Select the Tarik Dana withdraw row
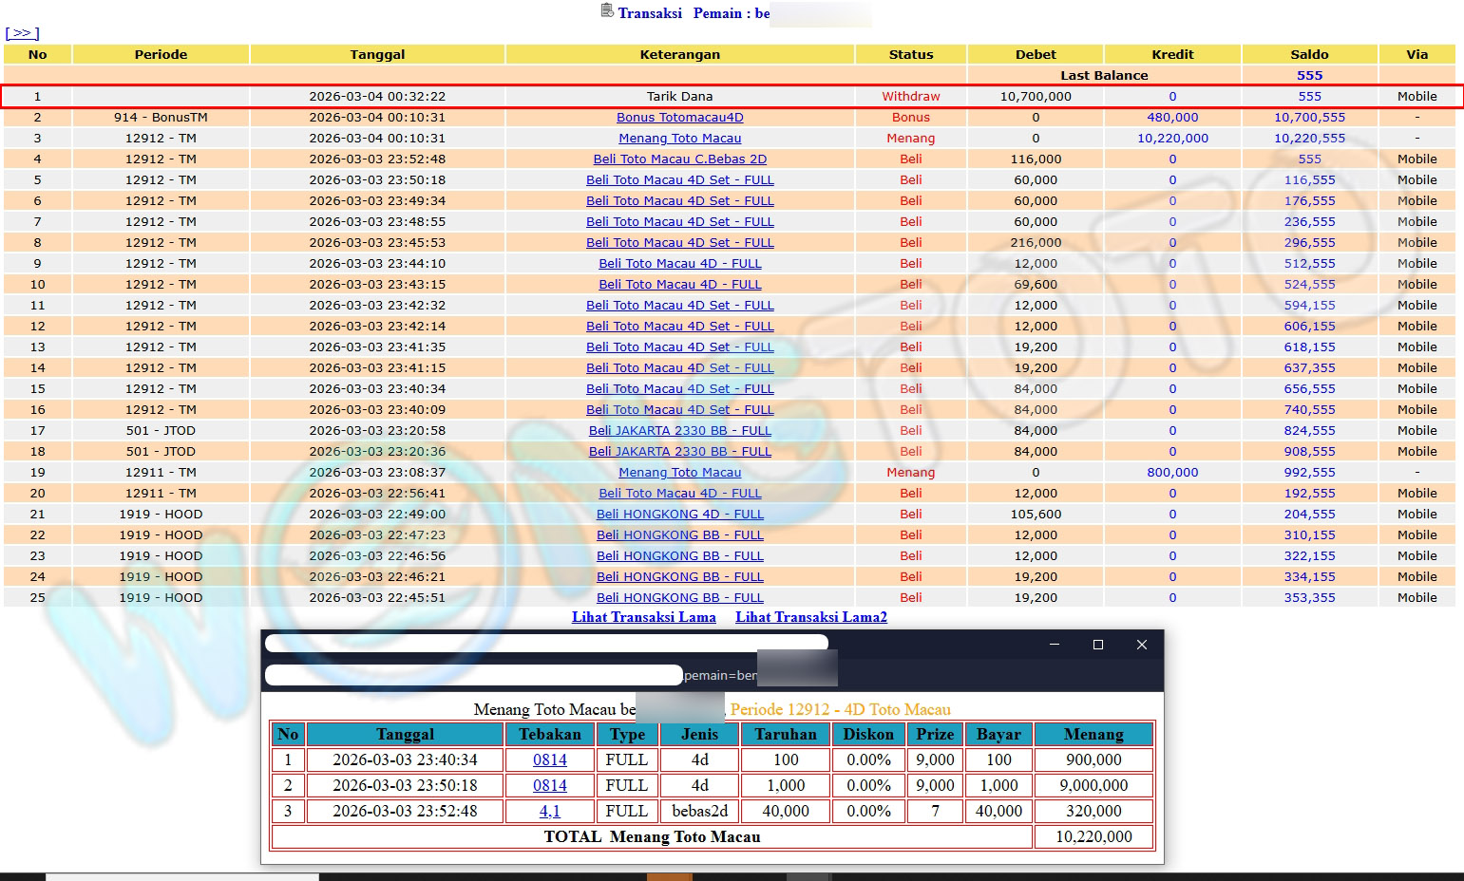Screen dimensions: 1464x881 tap(679, 97)
